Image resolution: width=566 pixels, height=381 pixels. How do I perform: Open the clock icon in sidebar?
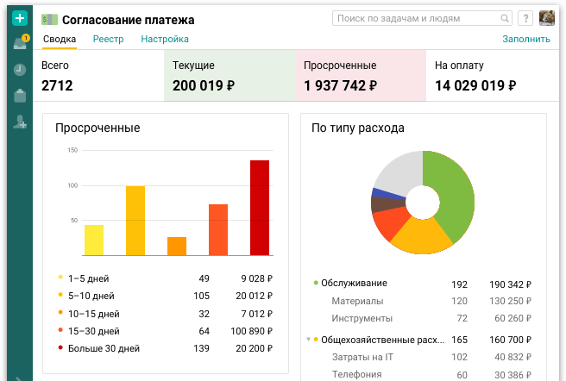(20, 70)
